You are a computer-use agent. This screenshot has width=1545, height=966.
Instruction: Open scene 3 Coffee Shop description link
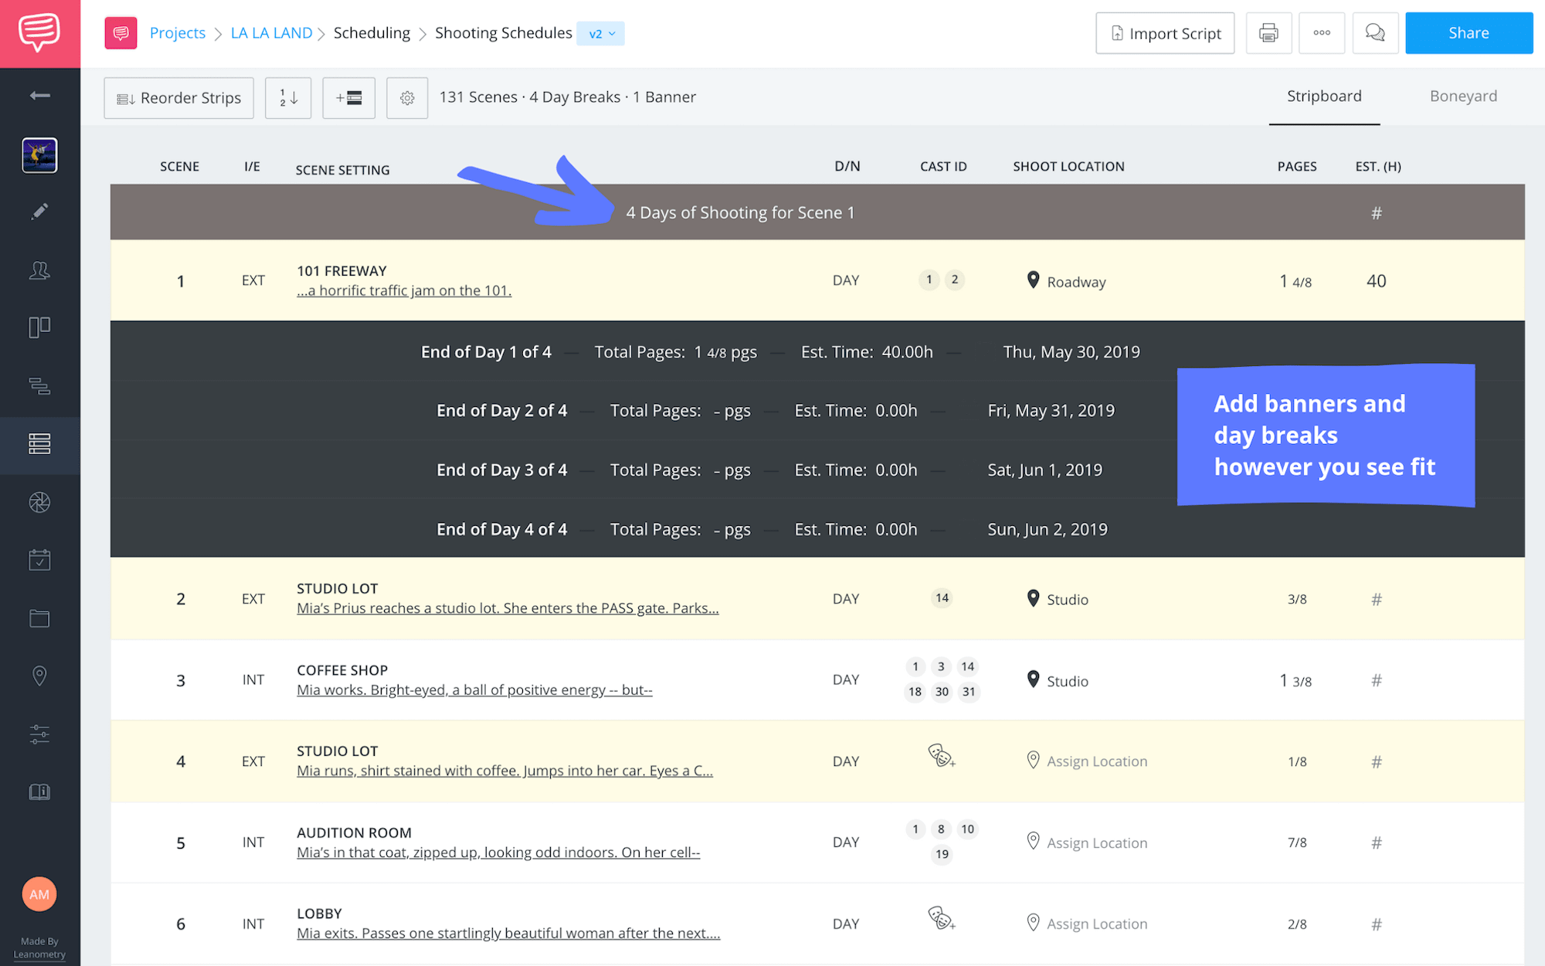pyautogui.click(x=474, y=690)
